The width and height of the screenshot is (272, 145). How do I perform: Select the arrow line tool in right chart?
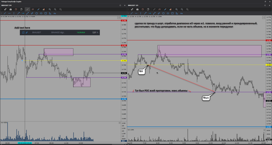coord(145,13)
